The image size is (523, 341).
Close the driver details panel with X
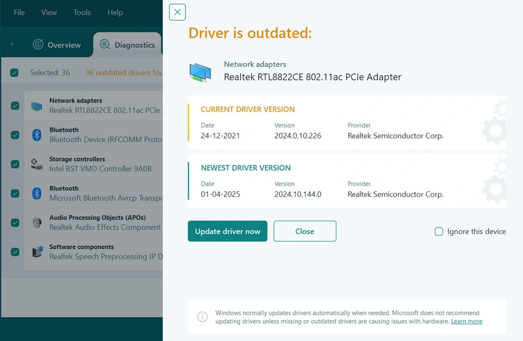pos(177,13)
